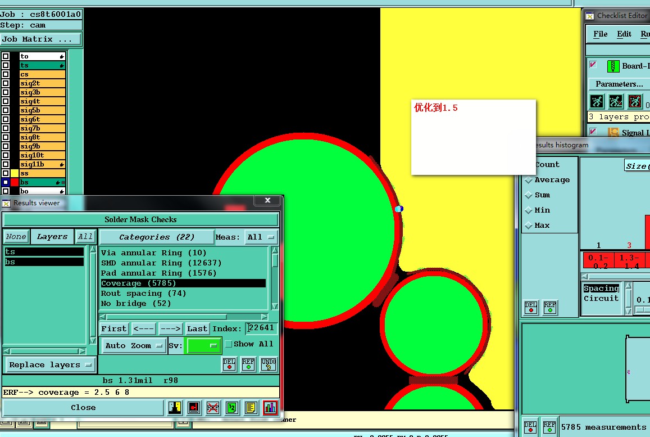Click the red color swatch of layer 'bs'
Image resolution: width=650 pixels, height=437 pixels.
15,182
